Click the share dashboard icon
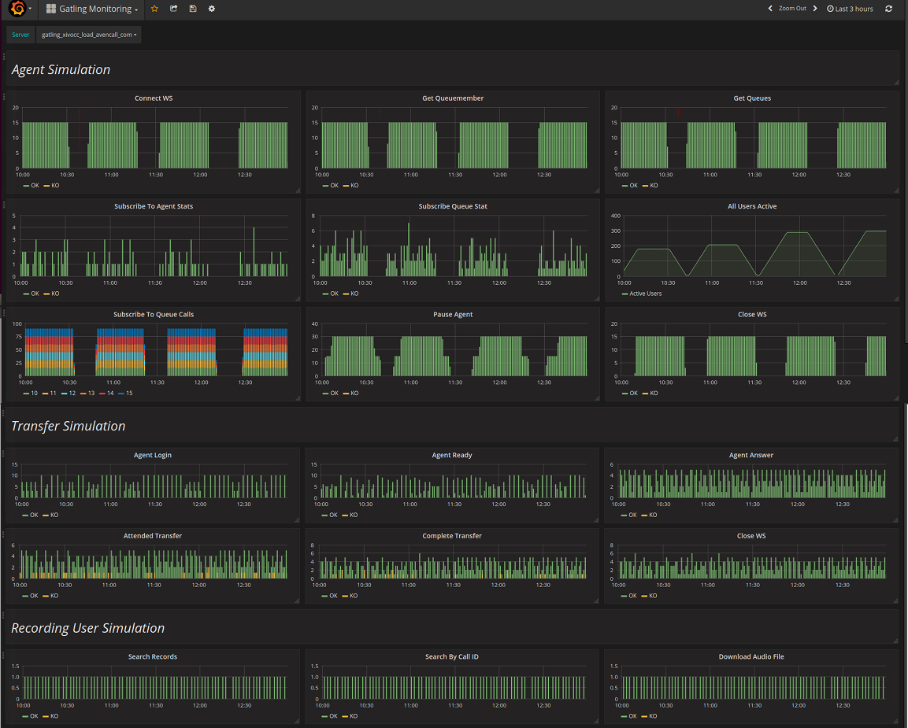The height and width of the screenshot is (728, 908). (173, 9)
